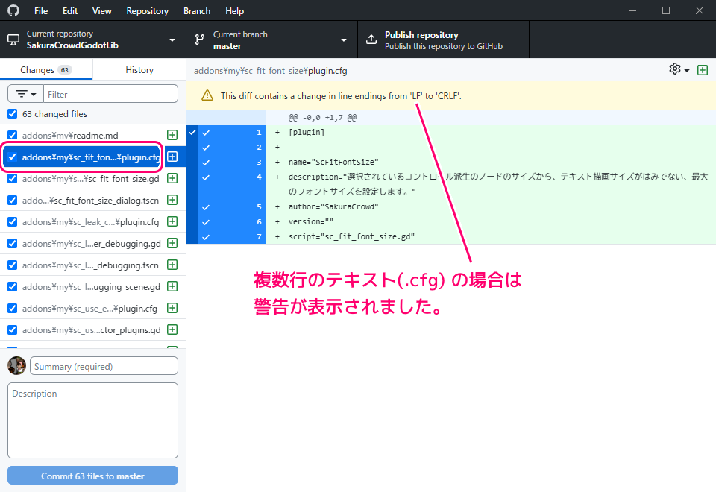Click the Summary (required) input field

coord(104,366)
